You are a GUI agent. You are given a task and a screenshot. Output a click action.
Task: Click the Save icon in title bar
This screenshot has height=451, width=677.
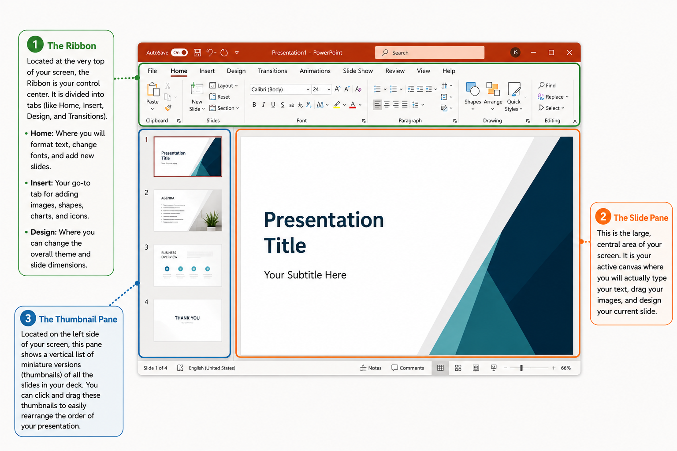pyautogui.click(x=197, y=52)
